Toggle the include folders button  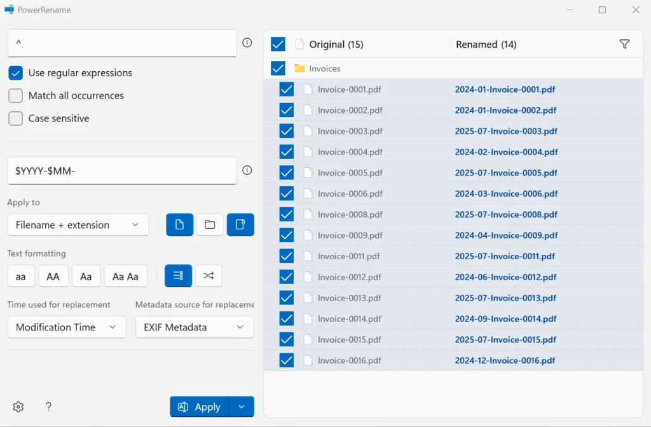pos(210,224)
